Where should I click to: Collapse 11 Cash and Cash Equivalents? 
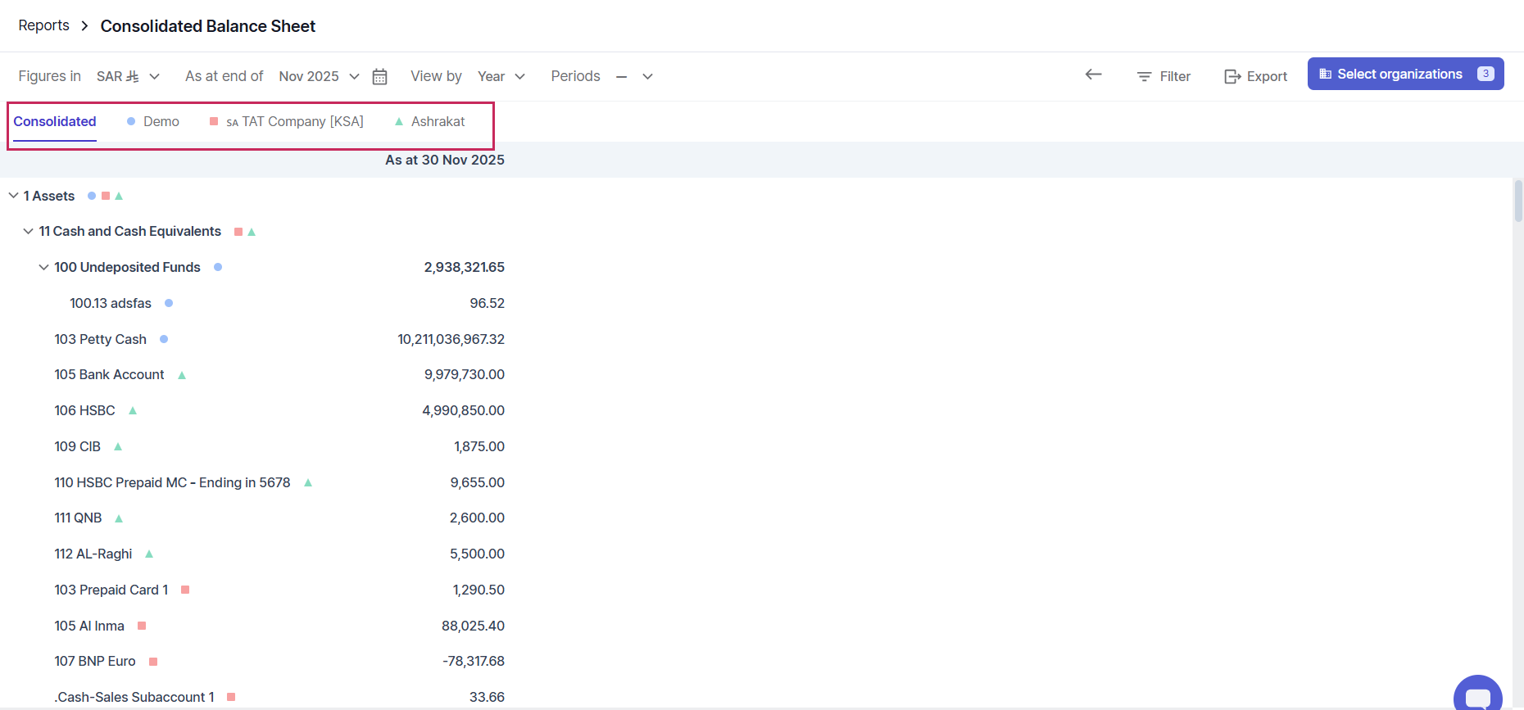tap(29, 232)
